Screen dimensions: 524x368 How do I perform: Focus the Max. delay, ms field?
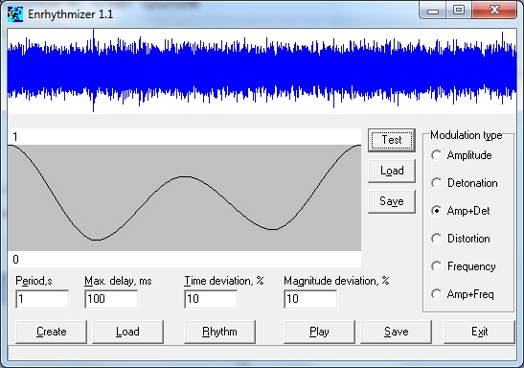pos(111,299)
